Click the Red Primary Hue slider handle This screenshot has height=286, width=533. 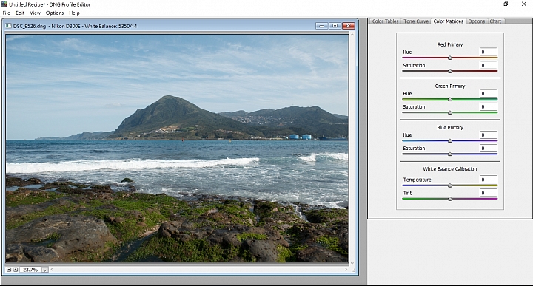[450, 58]
